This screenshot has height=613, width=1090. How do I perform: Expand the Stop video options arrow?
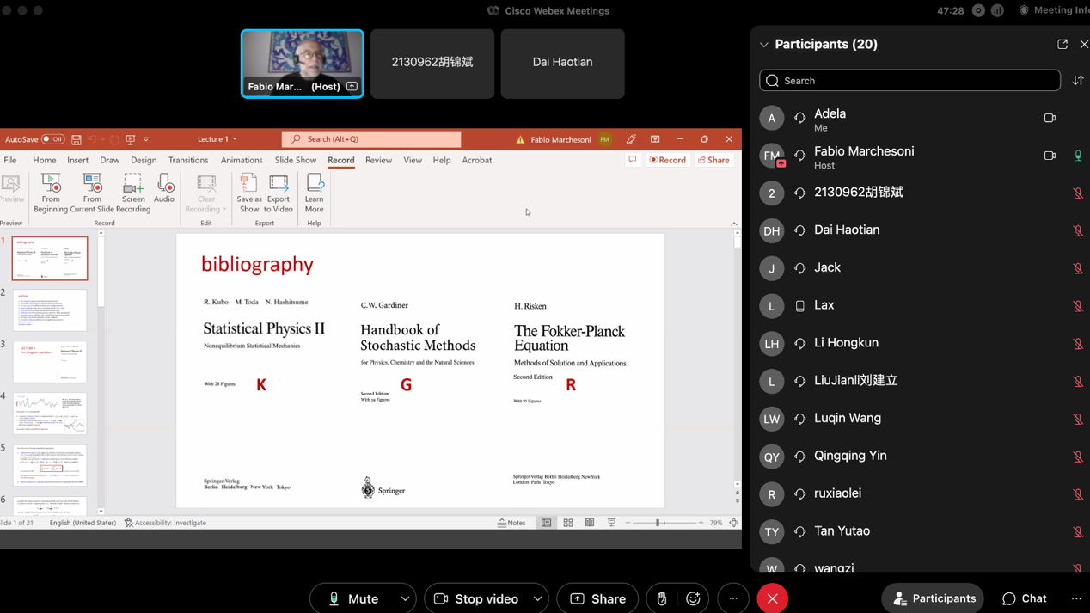click(537, 598)
